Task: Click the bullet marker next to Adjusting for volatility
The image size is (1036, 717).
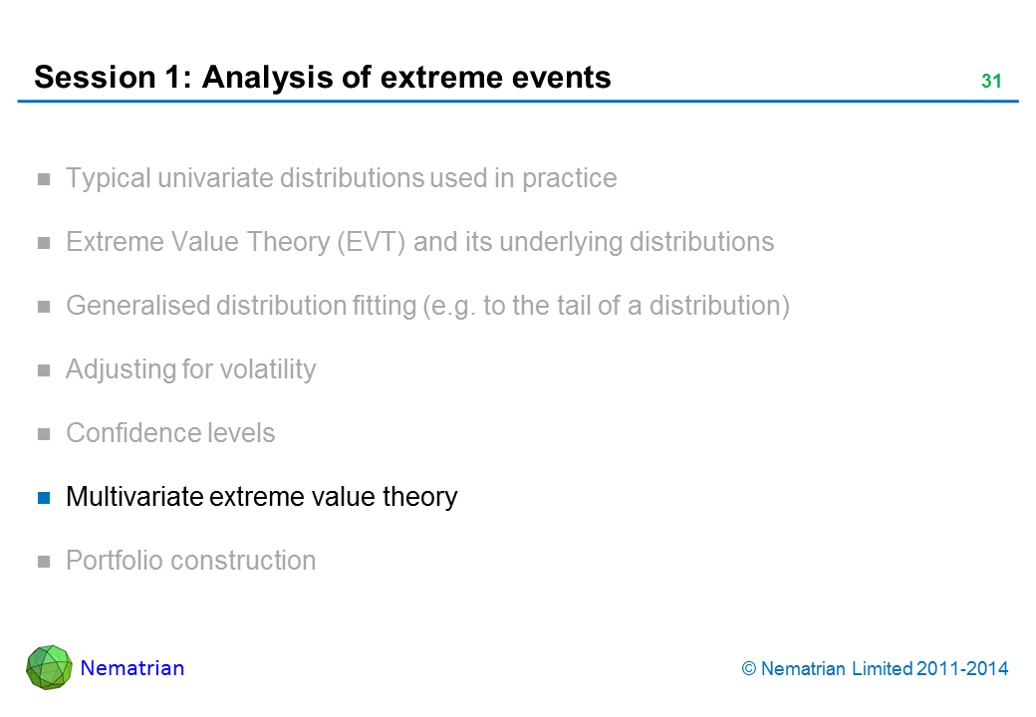Action: pos(44,370)
